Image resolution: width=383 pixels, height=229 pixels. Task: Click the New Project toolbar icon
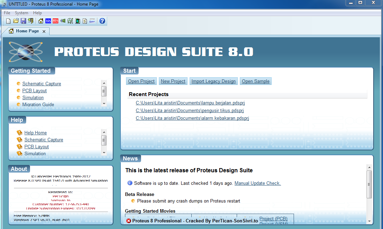point(8,21)
